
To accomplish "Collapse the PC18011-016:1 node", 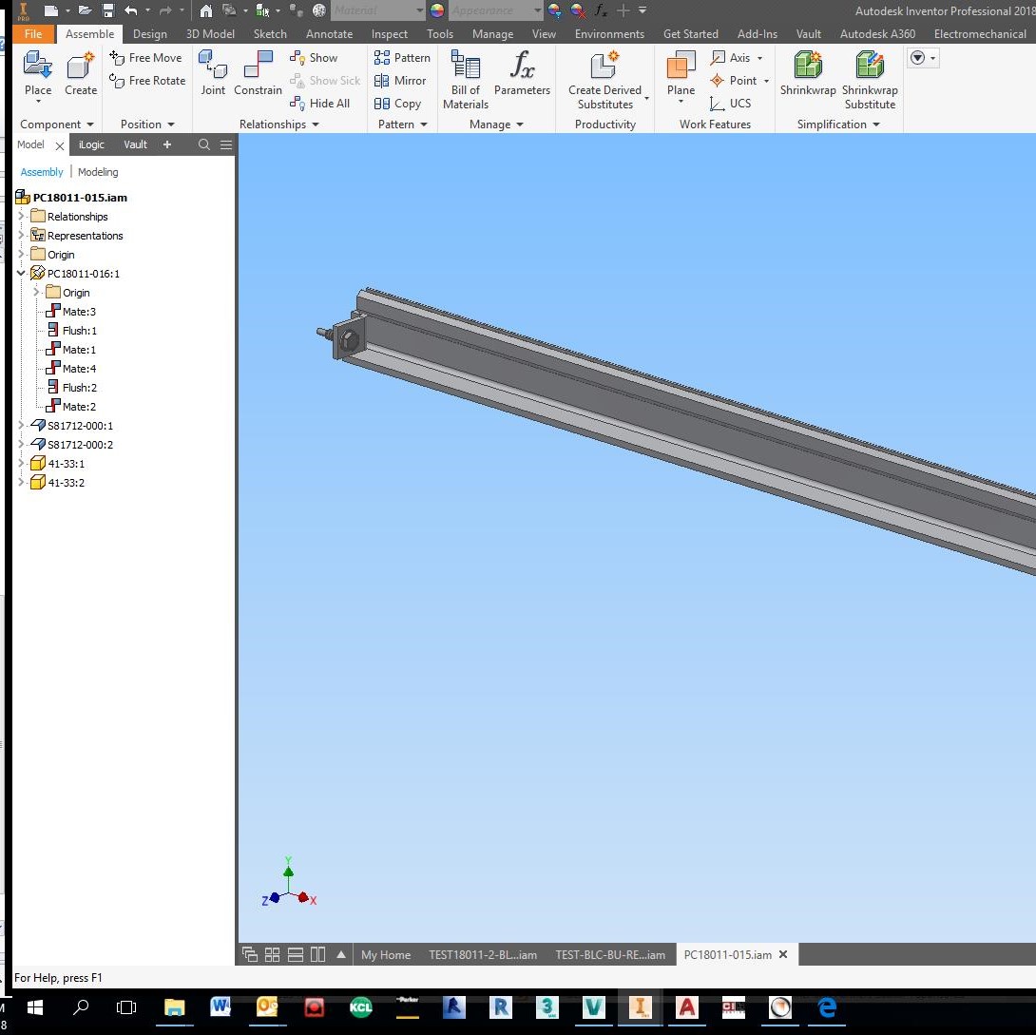I will [21, 273].
